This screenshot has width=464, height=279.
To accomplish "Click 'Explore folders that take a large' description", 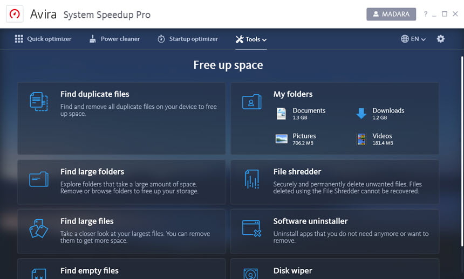I will point(129,187).
